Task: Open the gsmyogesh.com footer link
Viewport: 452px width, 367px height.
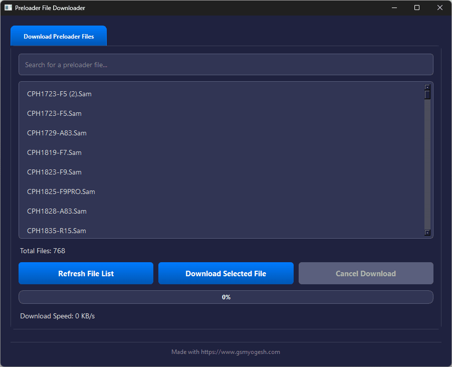Action: [x=241, y=352]
